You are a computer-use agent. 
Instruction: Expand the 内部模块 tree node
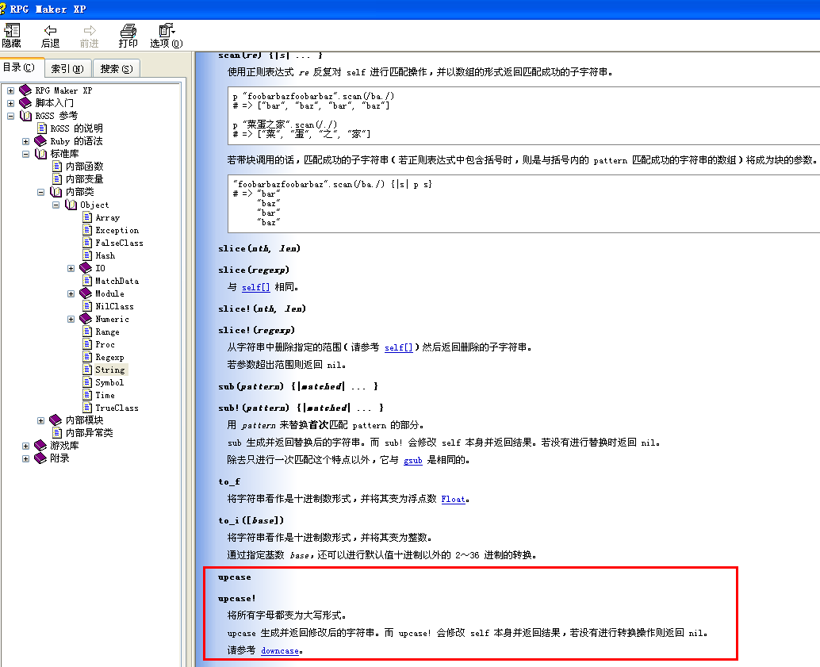coord(40,420)
